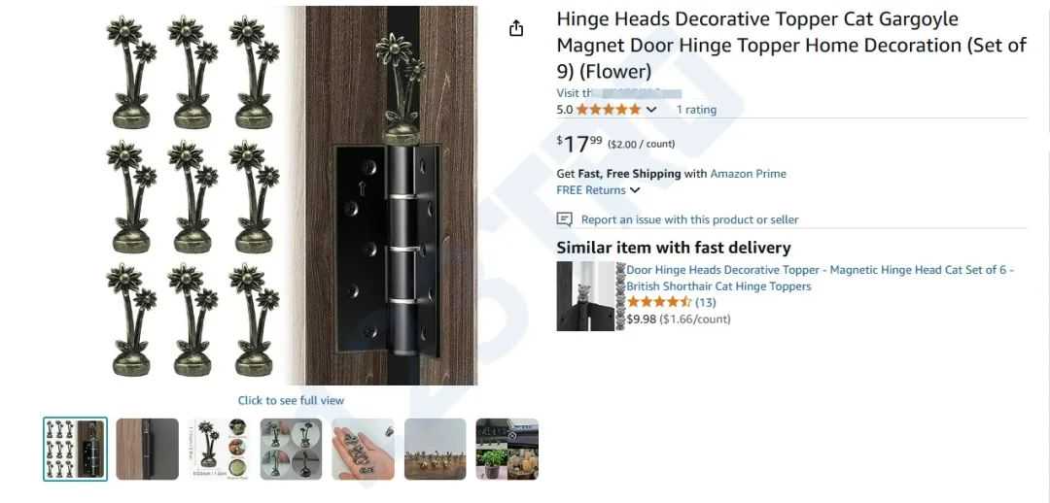Select the fourth thumbnail with circular close-ups
The image size is (1050, 503).
tap(292, 449)
